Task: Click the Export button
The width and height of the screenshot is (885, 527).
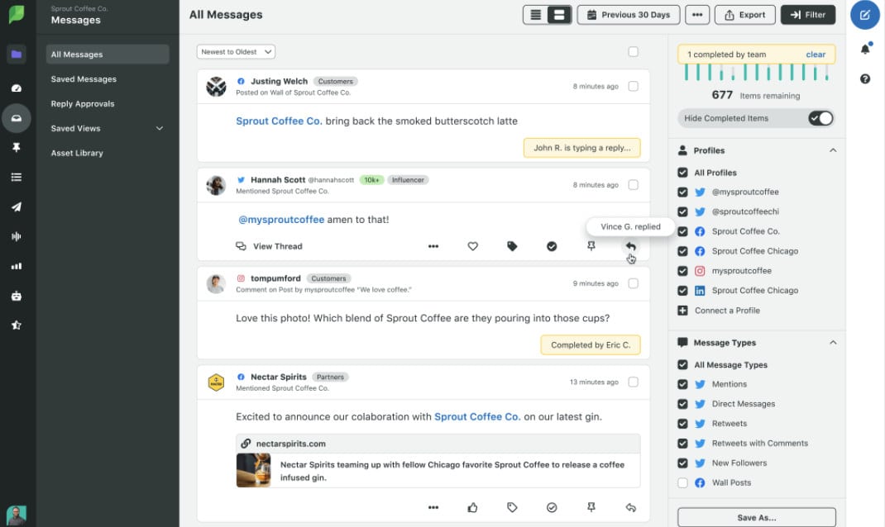Action: click(x=744, y=15)
